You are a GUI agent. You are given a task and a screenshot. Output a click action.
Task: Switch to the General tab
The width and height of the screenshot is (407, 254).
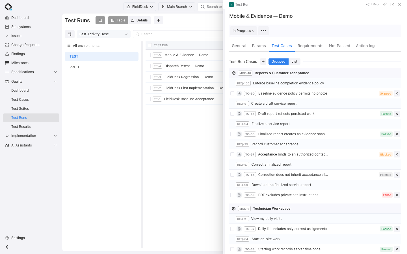(239, 46)
